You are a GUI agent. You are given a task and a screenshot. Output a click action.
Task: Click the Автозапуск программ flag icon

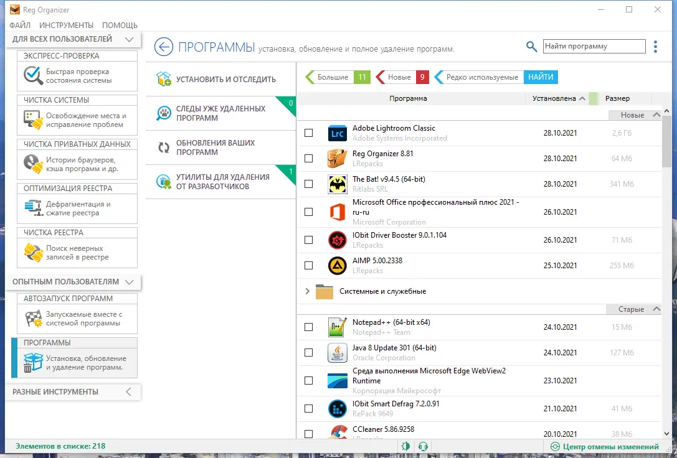point(33,318)
